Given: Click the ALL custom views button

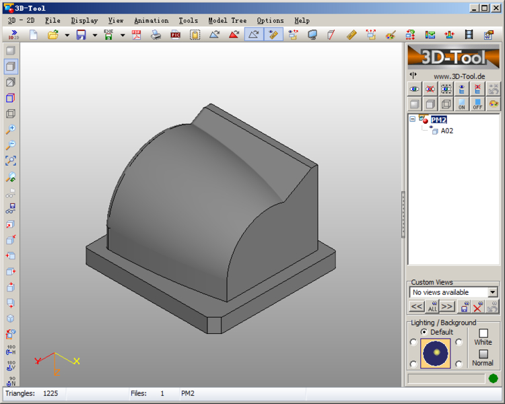Looking at the screenshot, I should pos(433,307).
